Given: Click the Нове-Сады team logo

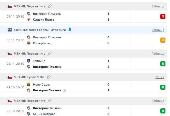Looking at the screenshot, I should [x=28, y=85].
